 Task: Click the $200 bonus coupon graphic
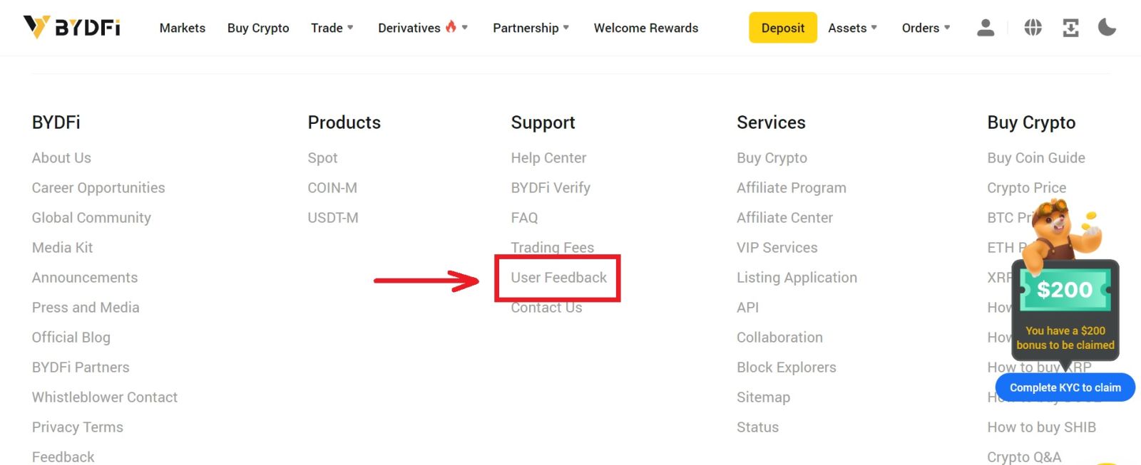point(1065,291)
